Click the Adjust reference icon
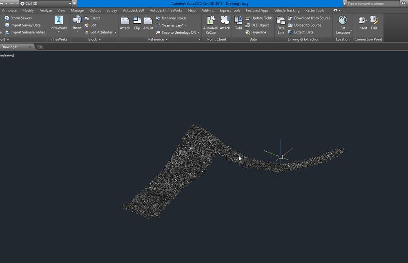 pos(148,20)
